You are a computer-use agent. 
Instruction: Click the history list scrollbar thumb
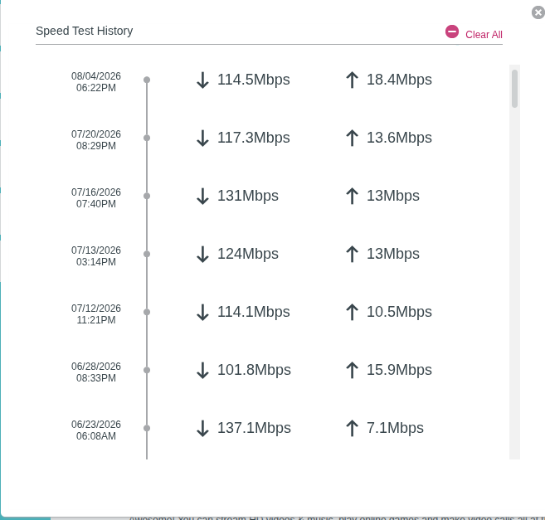[x=515, y=89]
